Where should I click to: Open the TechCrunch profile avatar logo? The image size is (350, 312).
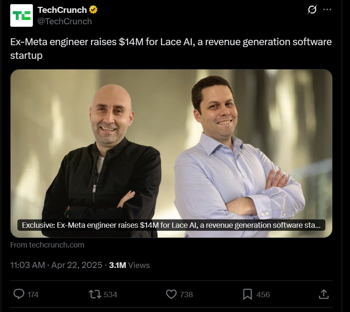point(22,16)
